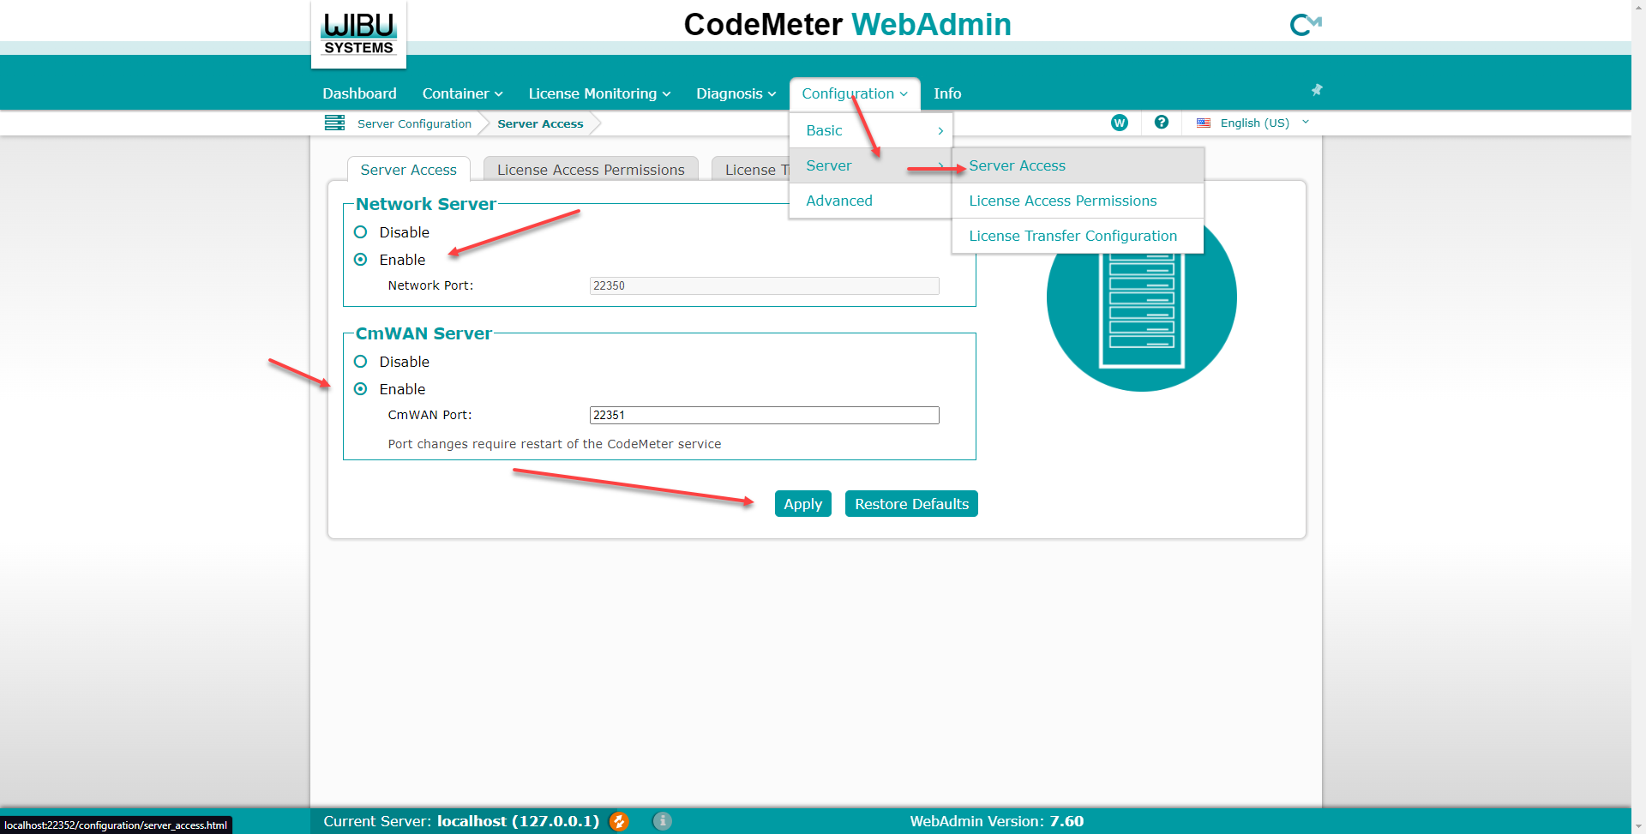Click the server configuration breadcrumb icon
The image size is (1646, 834).
[x=334, y=123]
